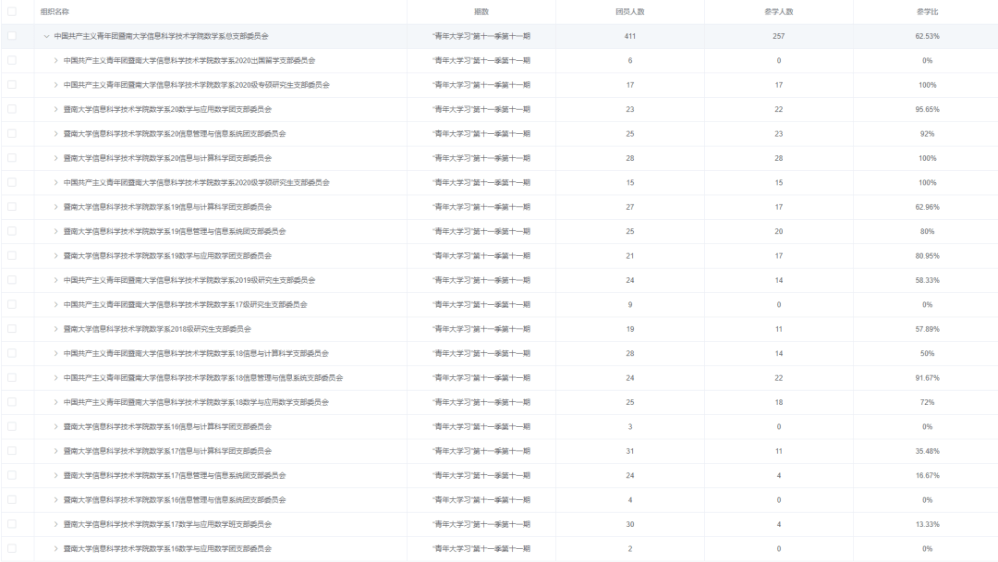
Task: Expand the 数学系2020出国留学支部委员会 row
Action: point(56,60)
